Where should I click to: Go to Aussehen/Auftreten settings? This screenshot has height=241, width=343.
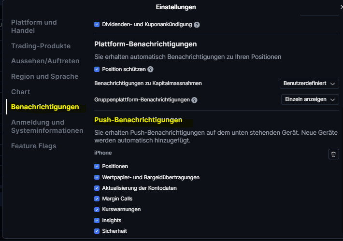45,61
